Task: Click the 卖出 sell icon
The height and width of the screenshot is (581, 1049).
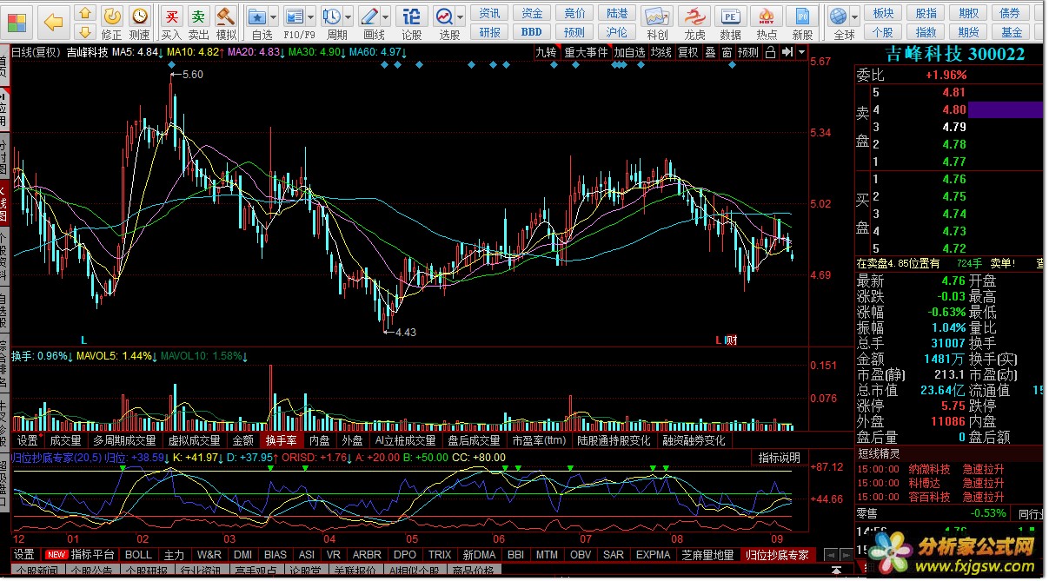Action: coord(199,23)
